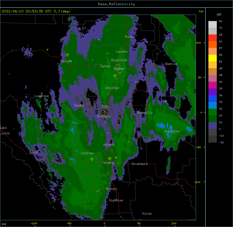Screen dimensions: 233x227
Task: Select the yellow 51-54 dBZ legend swatch
Action: 212,58
